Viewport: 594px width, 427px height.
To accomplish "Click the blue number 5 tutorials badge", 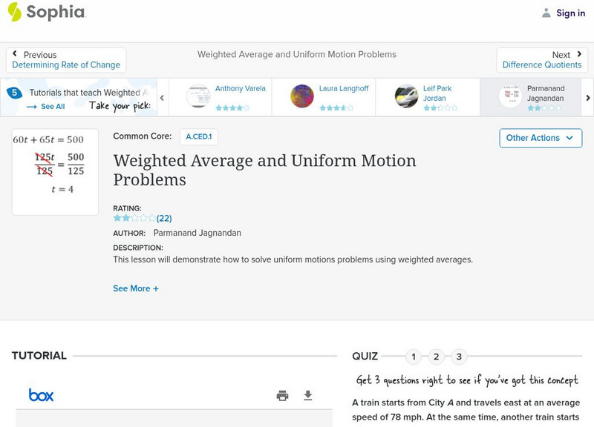I will coord(14,93).
